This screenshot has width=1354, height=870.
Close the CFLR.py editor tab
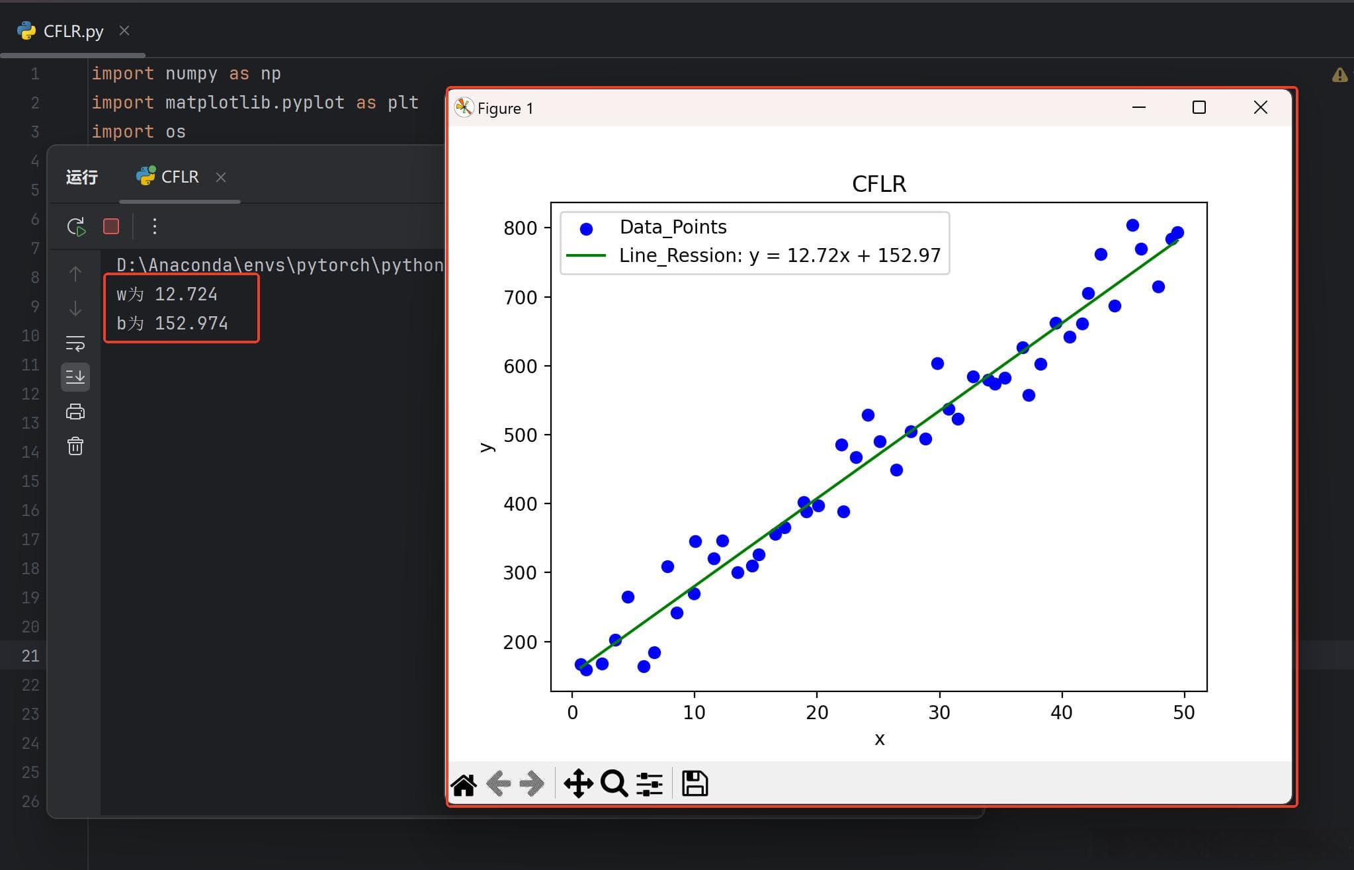point(124,30)
